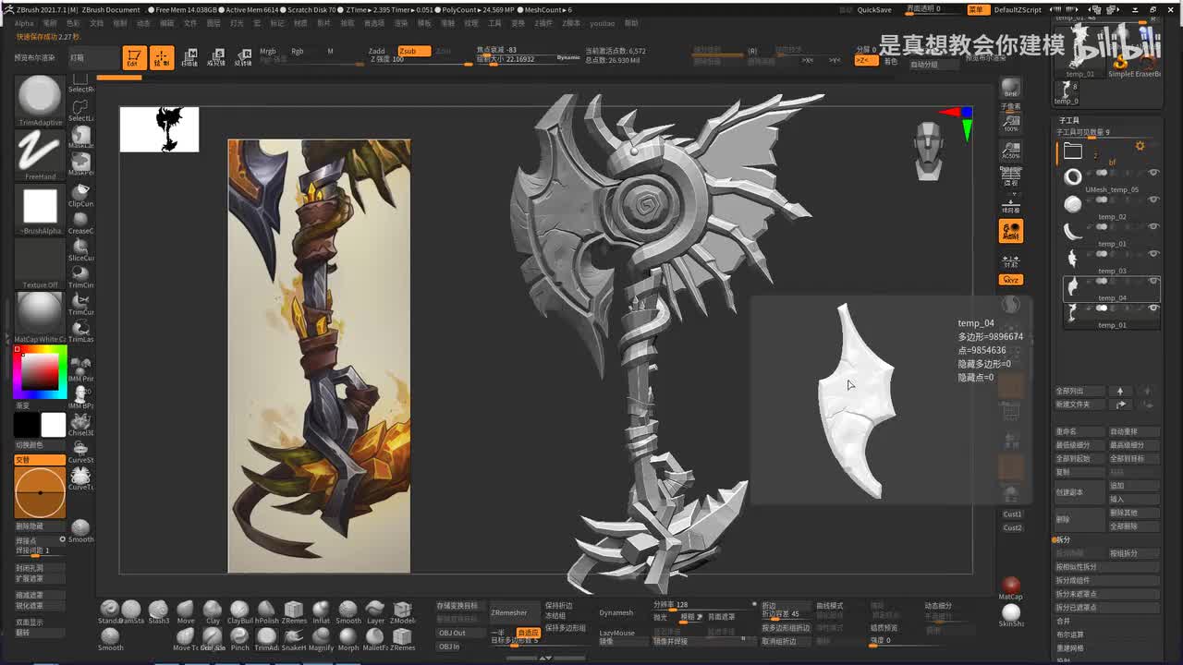This screenshot has width=1183, height=665.
Task: Toggle Dynamic brush size
Action: tap(568, 57)
